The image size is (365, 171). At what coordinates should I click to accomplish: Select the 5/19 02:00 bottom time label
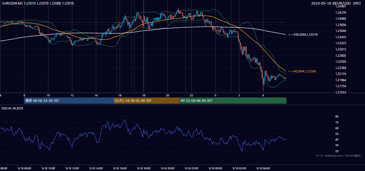239,168
